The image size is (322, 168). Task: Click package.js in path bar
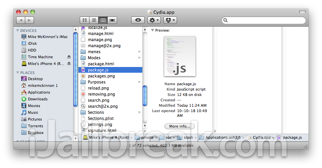289,137
